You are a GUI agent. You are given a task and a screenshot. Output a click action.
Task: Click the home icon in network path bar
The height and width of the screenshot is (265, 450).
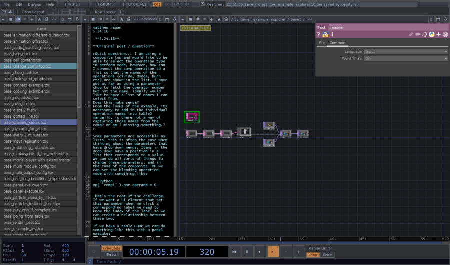[x=227, y=19]
